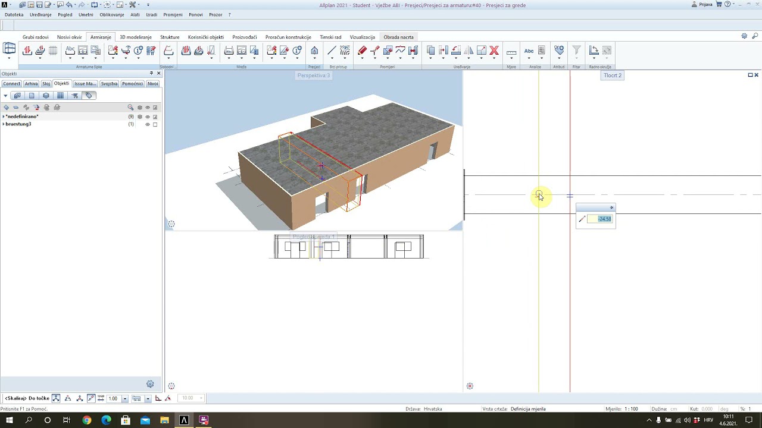
Task: Switch to the Grubi radovi ribbon tab
Action: (x=36, y=37)
